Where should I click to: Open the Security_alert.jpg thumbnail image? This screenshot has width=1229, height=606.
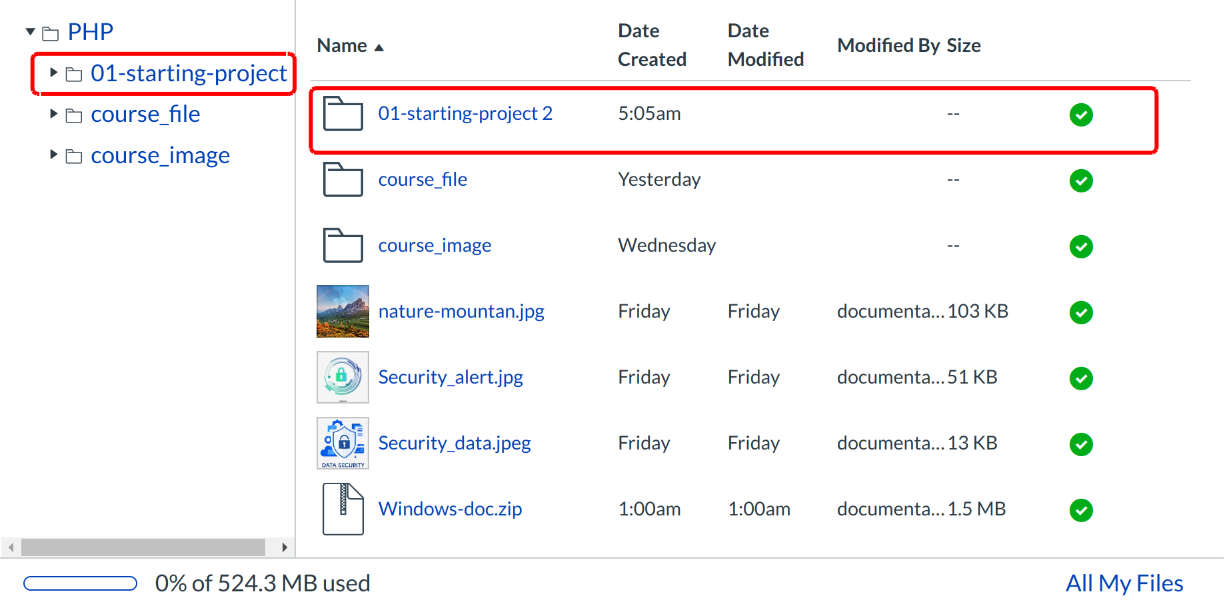point(343,378)
